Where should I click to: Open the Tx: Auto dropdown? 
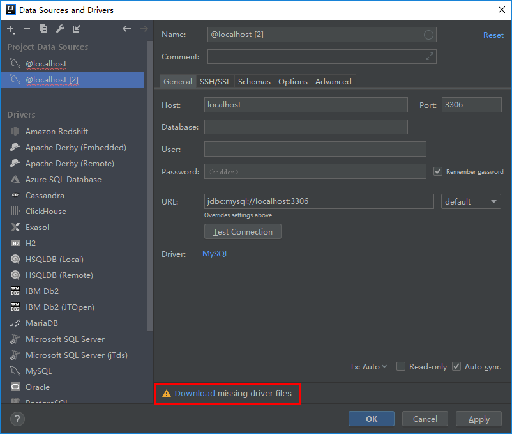368,366
